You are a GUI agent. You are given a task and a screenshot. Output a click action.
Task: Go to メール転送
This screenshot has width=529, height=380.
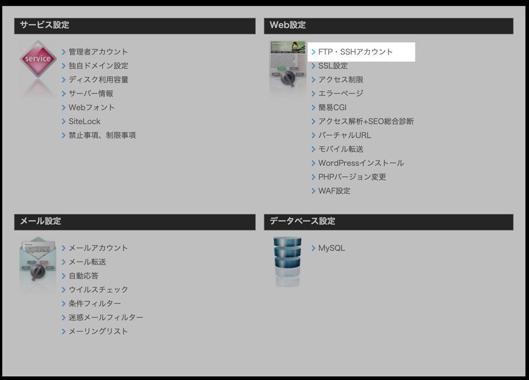point(87,262)
